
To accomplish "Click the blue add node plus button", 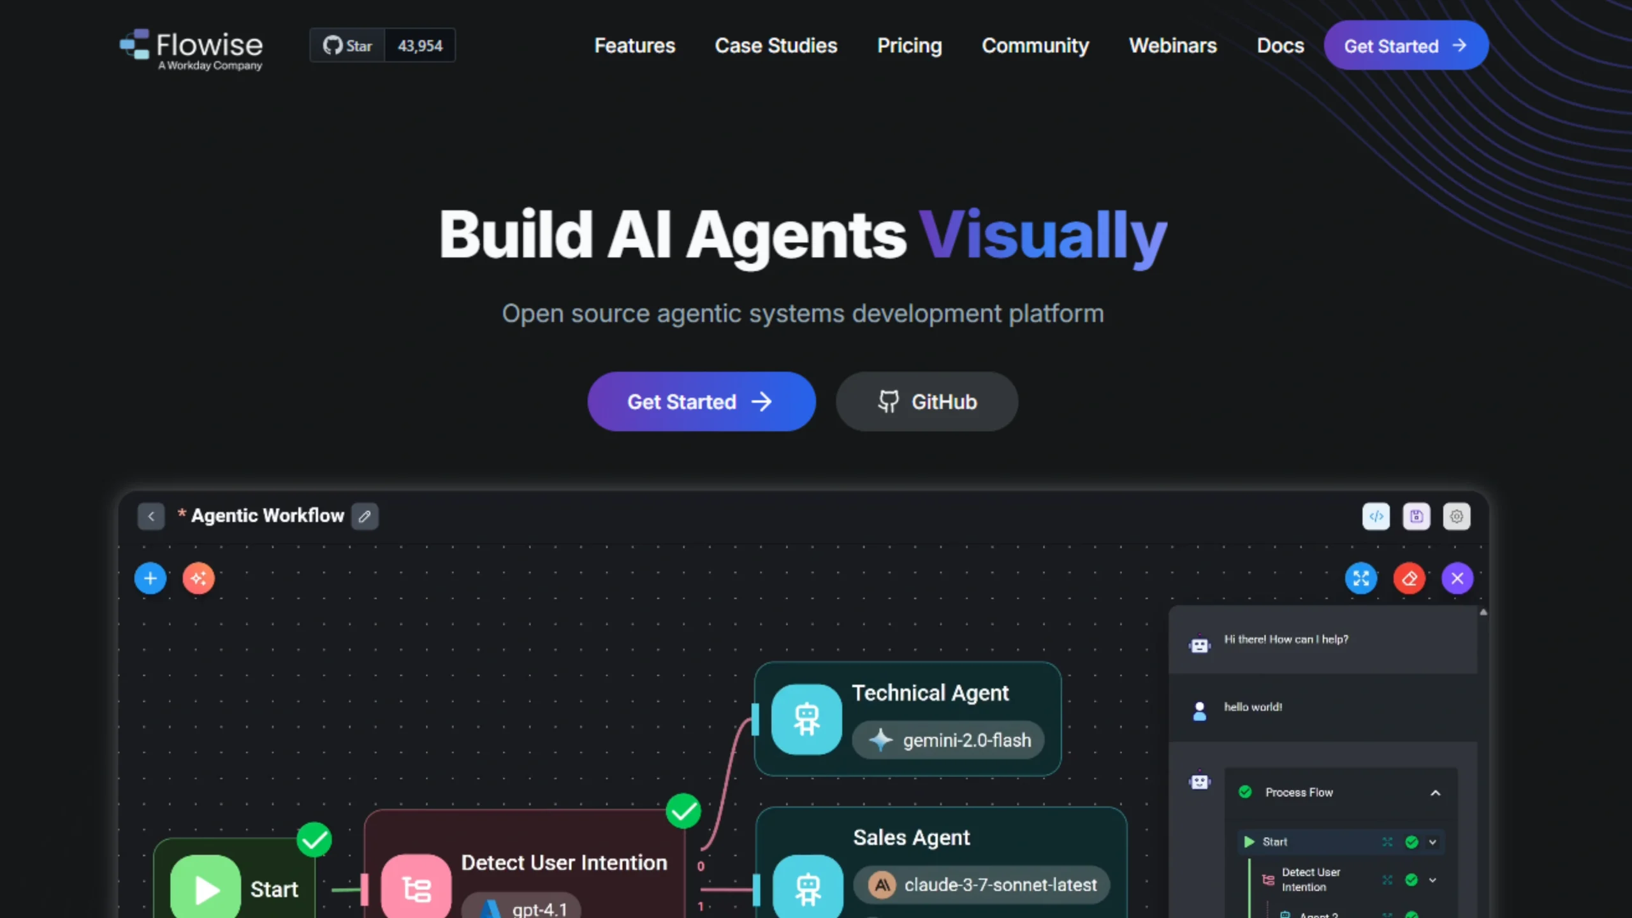I will pos(150,578).
